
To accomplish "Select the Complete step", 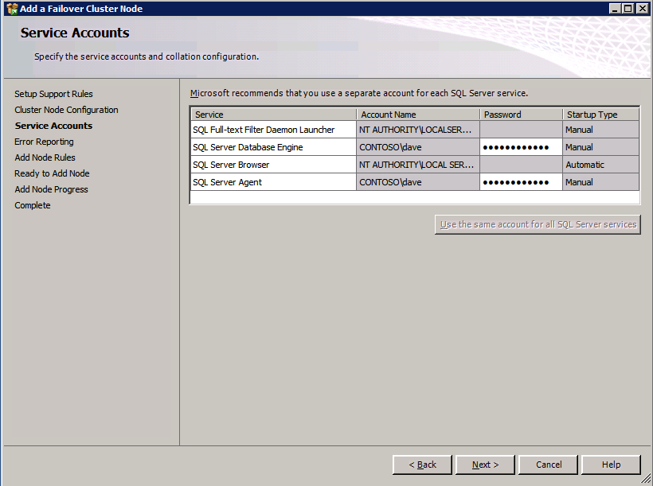I will (33, 205).
